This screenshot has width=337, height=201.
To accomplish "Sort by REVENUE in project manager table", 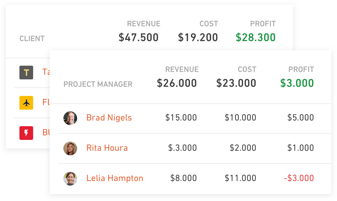I will tap(182, 69).
